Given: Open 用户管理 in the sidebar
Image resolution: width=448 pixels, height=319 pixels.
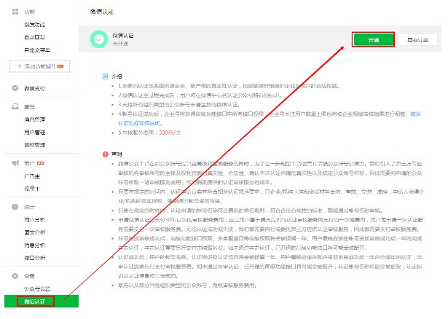Looking at the screenshot, I should 34,133.
